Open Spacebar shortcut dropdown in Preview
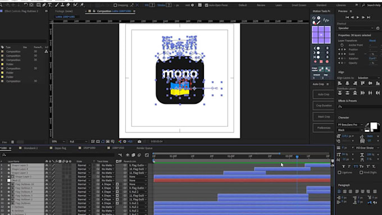Screen dimensions: 382x215 click(x=356, y=28)
